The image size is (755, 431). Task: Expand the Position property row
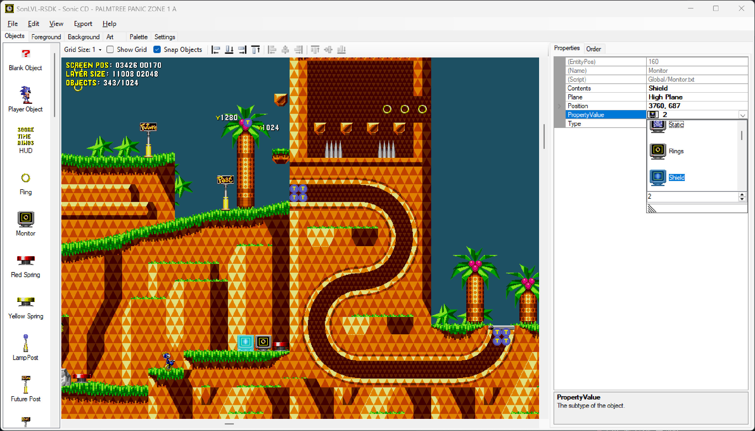(559, 106)
